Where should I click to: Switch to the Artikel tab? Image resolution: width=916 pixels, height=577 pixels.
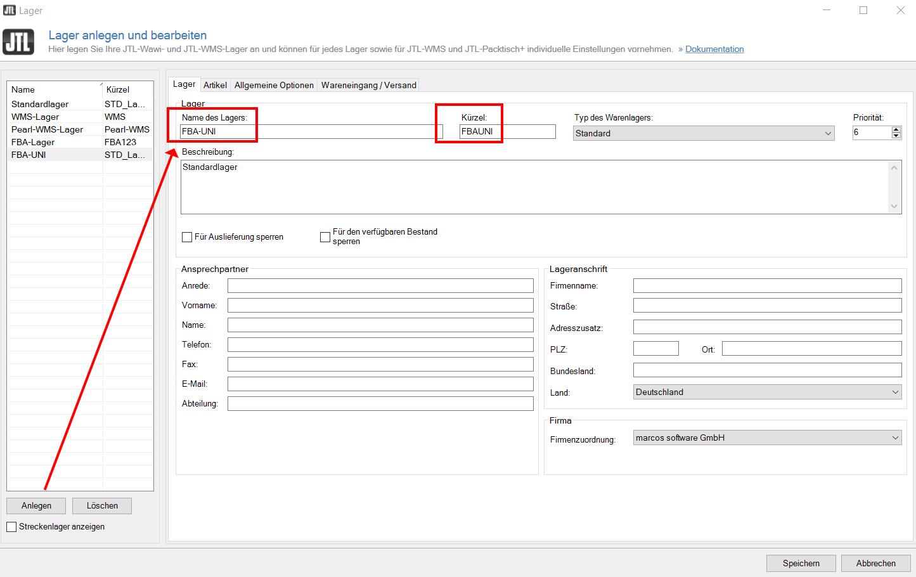[215, 85]
